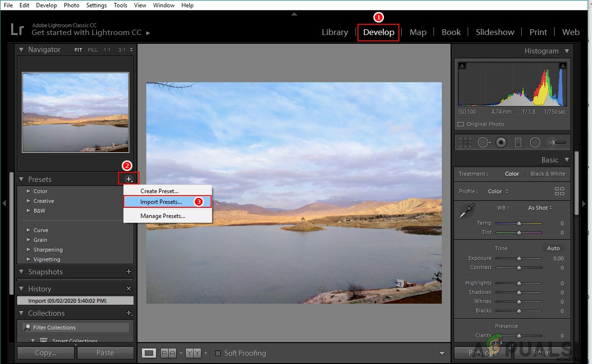Switch to the Map module
Screen dimensions: 592x364
pyautogui.click(x=418, y=32)
